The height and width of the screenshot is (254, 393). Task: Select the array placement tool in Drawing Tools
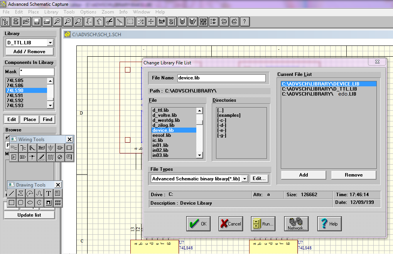tap(57, 203)
